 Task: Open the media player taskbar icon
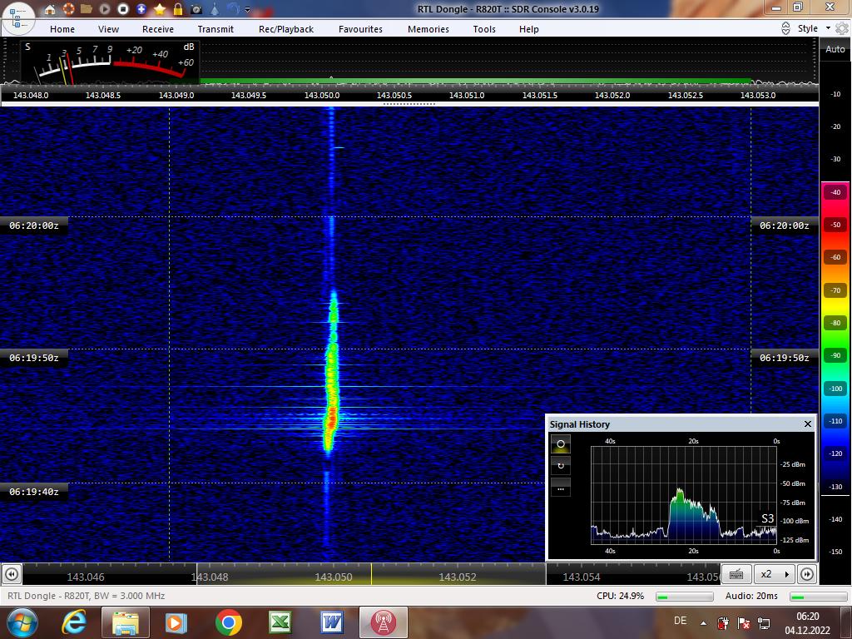coord(176,622)
